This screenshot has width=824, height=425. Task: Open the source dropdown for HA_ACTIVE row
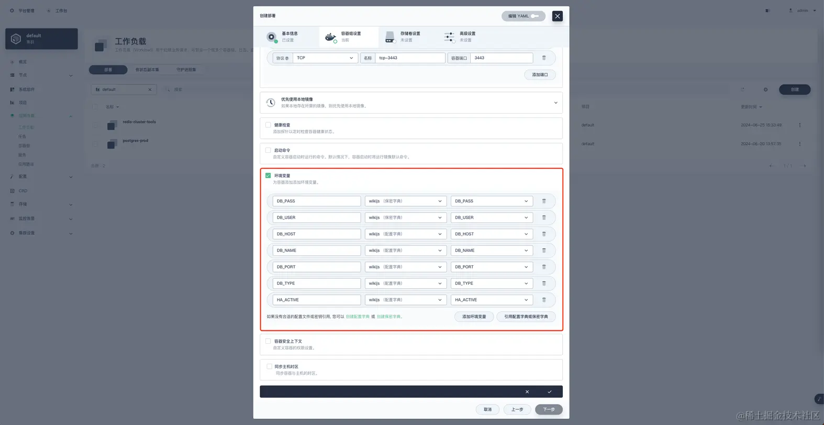click(405, 300)
